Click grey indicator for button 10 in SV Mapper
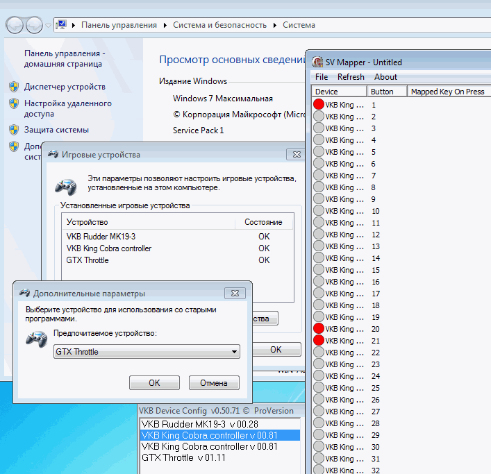Screen dimensions: 491x474 (x=319, y=210)
